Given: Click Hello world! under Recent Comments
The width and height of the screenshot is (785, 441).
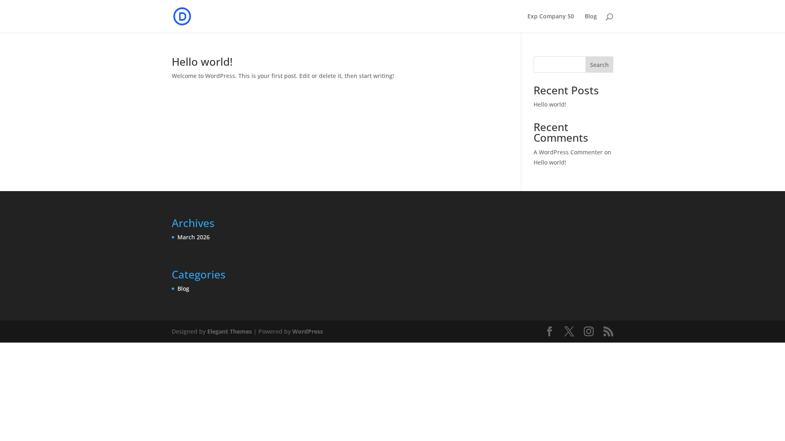Looking at the screenshot, I should pyautogui.click(x=549, y=162).
